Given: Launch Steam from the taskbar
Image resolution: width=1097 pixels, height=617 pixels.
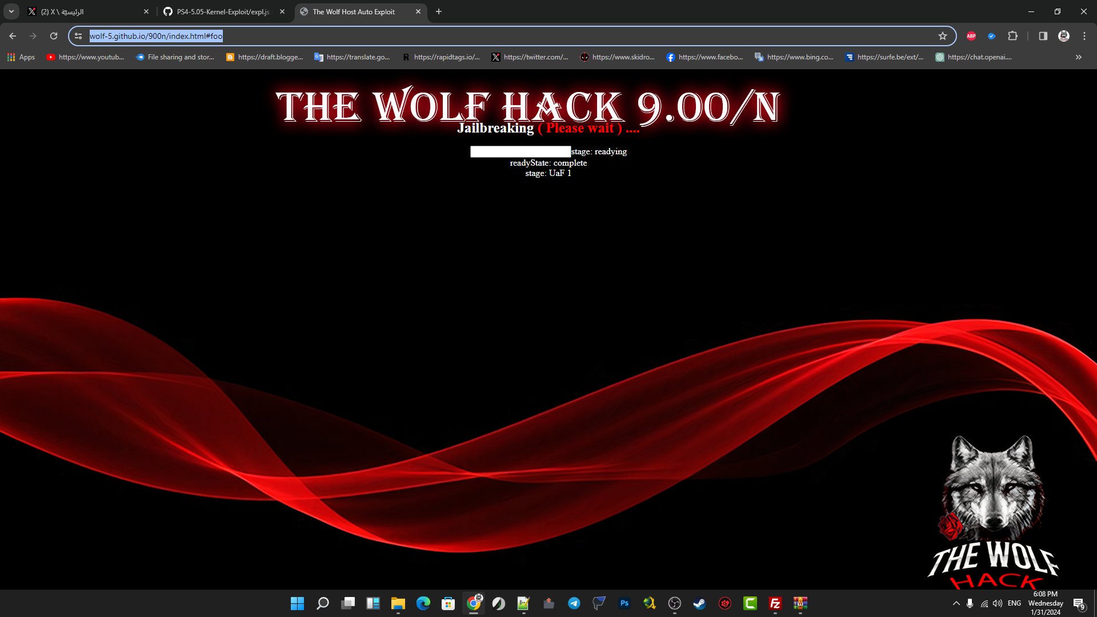Looking at the screenshot, I should (x=699, y=603).
